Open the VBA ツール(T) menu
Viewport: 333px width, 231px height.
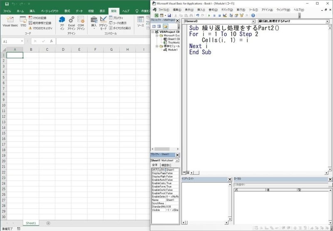click(253, 10)
